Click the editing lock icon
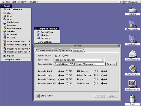Screen dimensions: 141x106 (x=38, y=96)
